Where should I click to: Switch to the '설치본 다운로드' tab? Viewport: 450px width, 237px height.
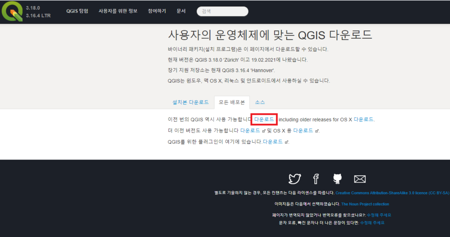[x=190, y=102]
